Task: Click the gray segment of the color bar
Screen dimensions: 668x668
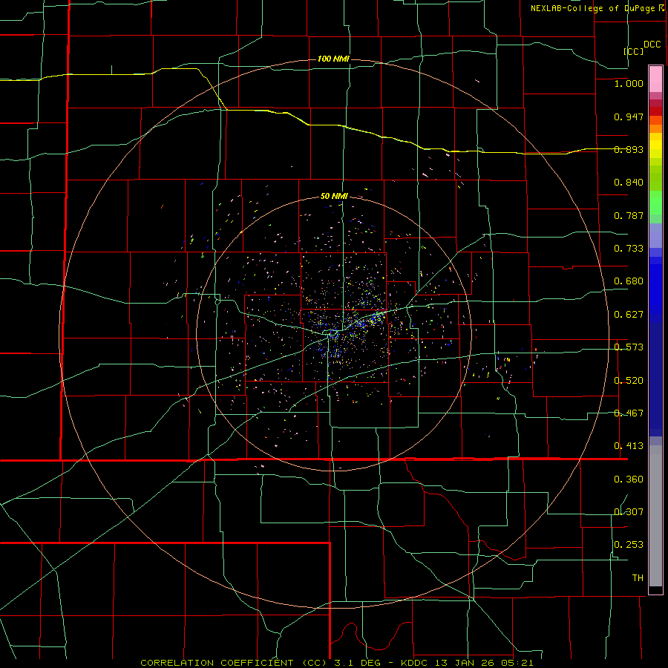Action: 655,516
